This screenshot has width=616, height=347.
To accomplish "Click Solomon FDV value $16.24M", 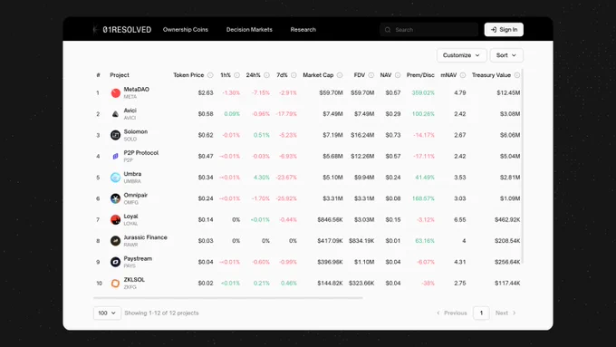I will [x=362, y=135].
